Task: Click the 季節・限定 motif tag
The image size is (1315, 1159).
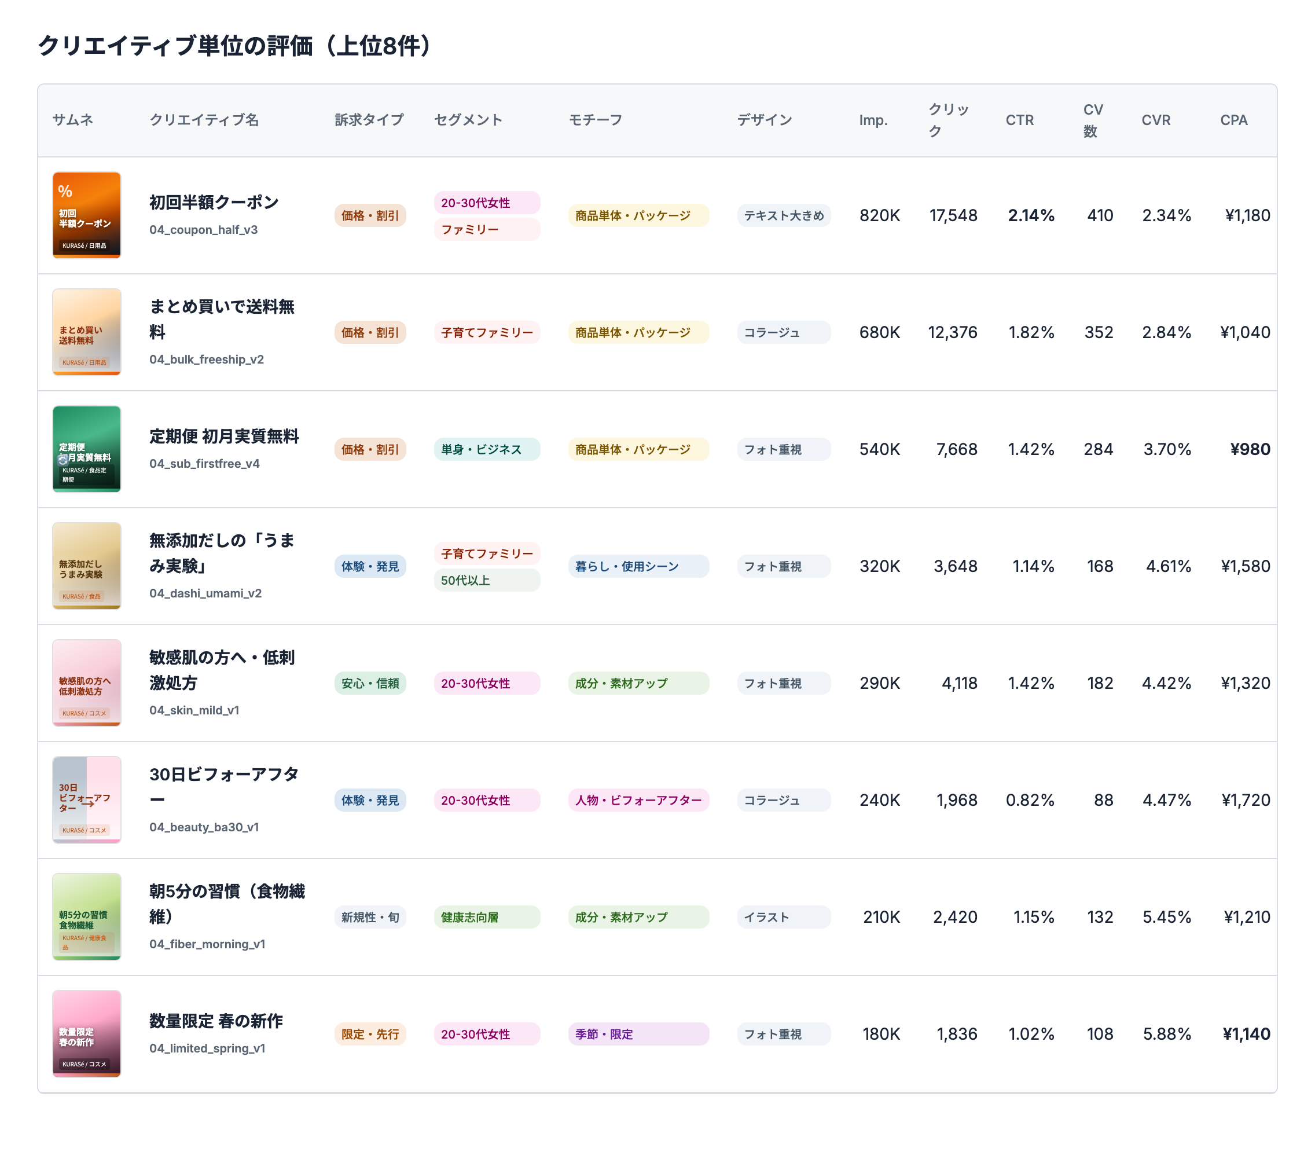Action: pos(638,1034)
